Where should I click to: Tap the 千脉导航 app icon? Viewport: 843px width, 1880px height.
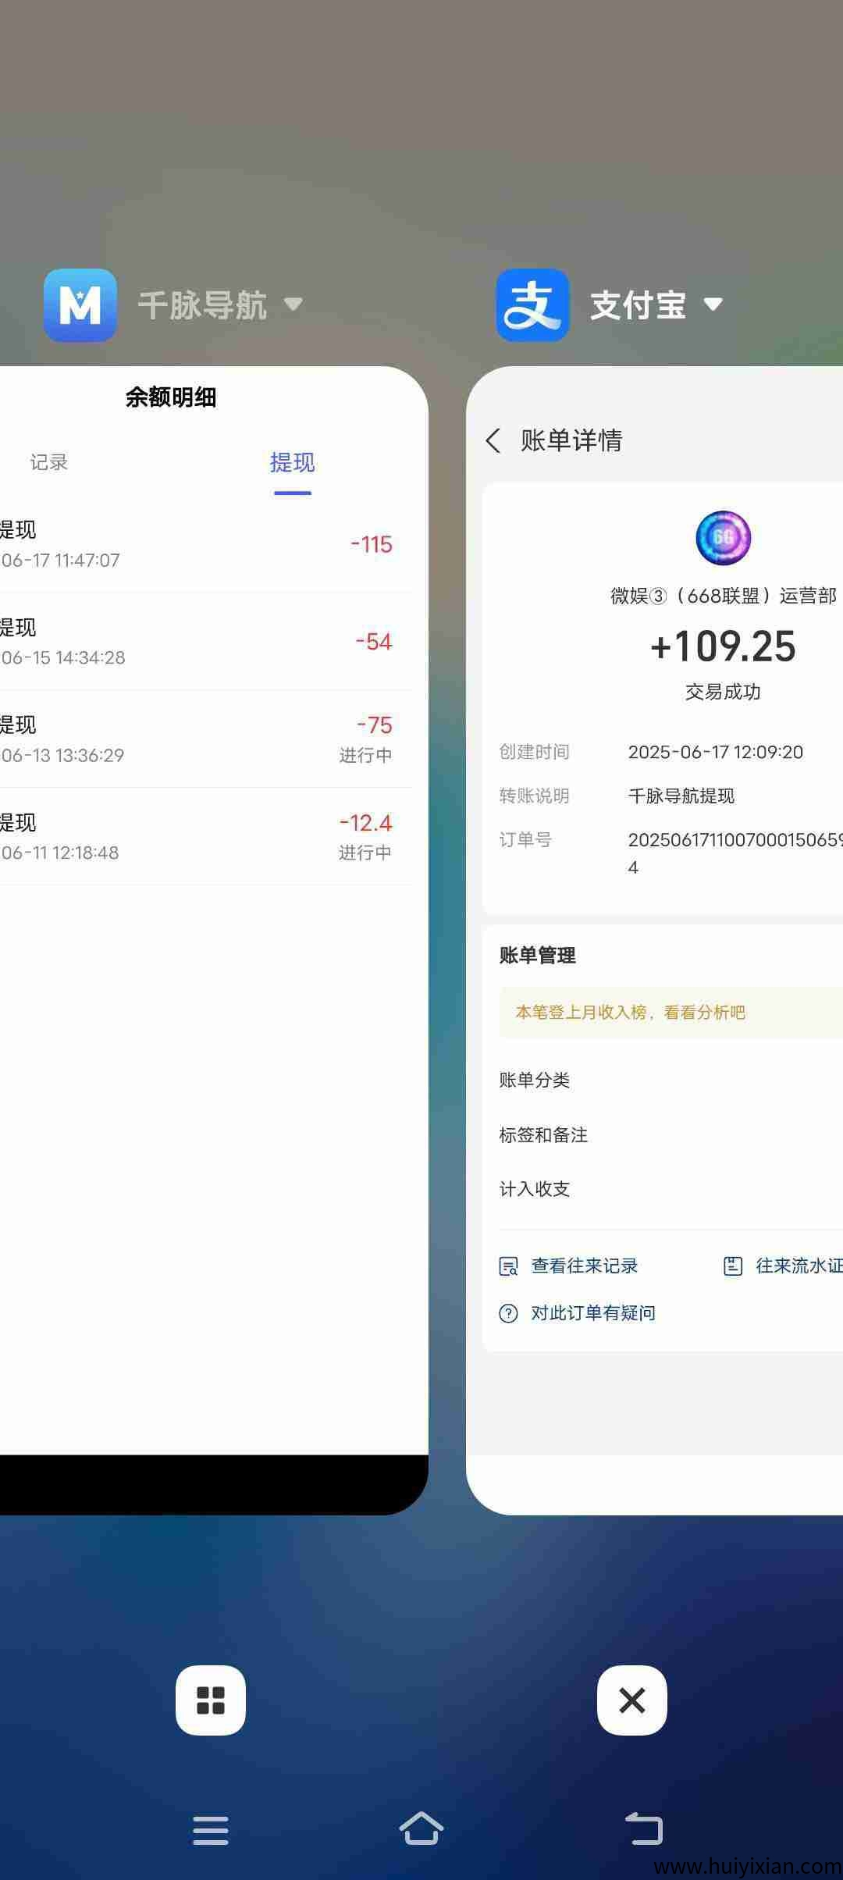tap(80, 305)
